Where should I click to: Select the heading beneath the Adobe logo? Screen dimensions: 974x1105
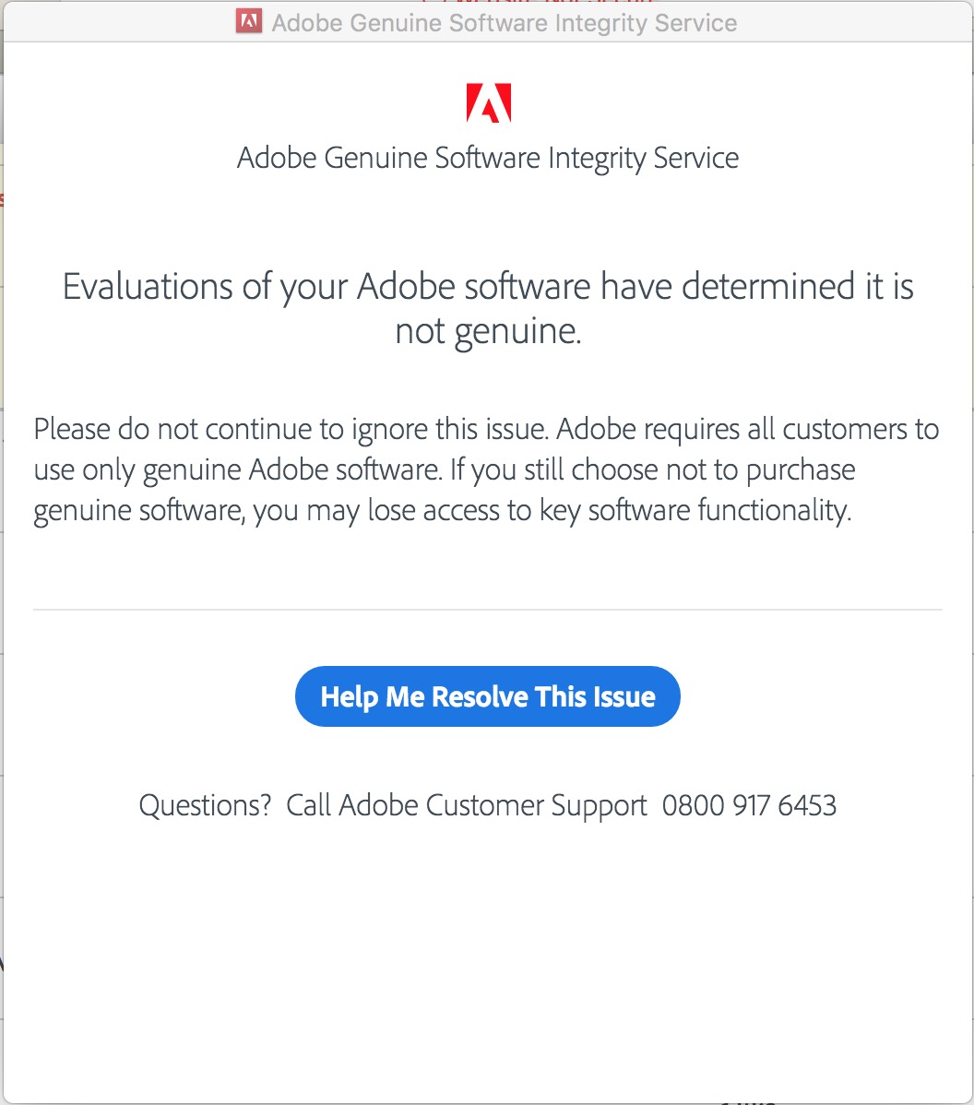(488, 158)
